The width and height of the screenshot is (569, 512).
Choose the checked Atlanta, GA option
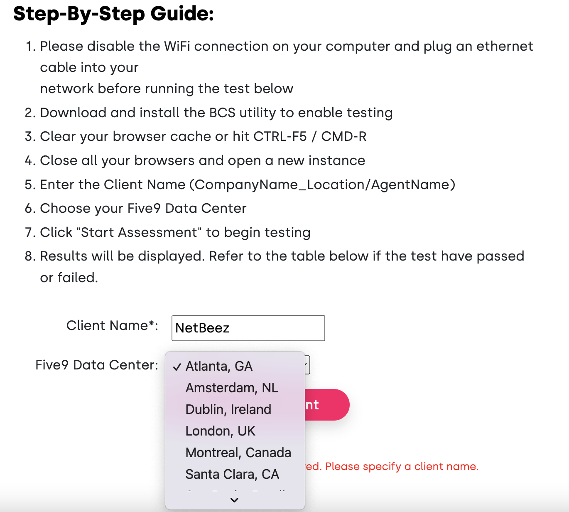(x=235, y=366)
